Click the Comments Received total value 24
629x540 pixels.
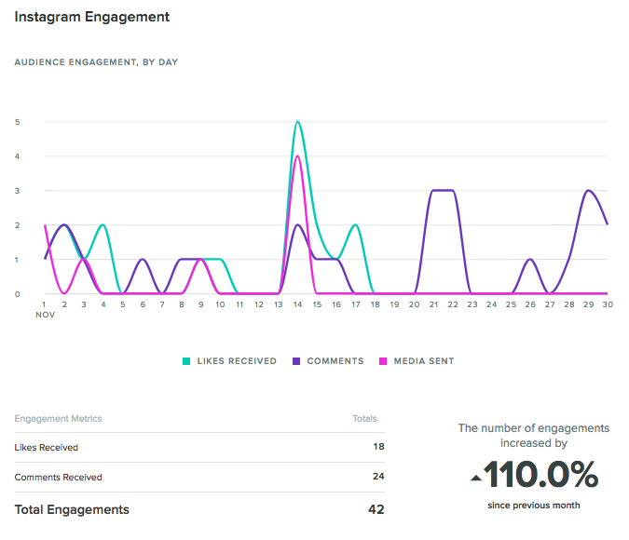coord(378,477)
